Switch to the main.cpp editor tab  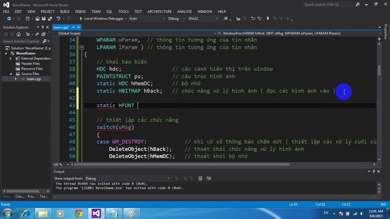click(61, 27)
